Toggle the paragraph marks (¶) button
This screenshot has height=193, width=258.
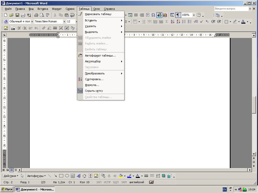click(178, 15)
